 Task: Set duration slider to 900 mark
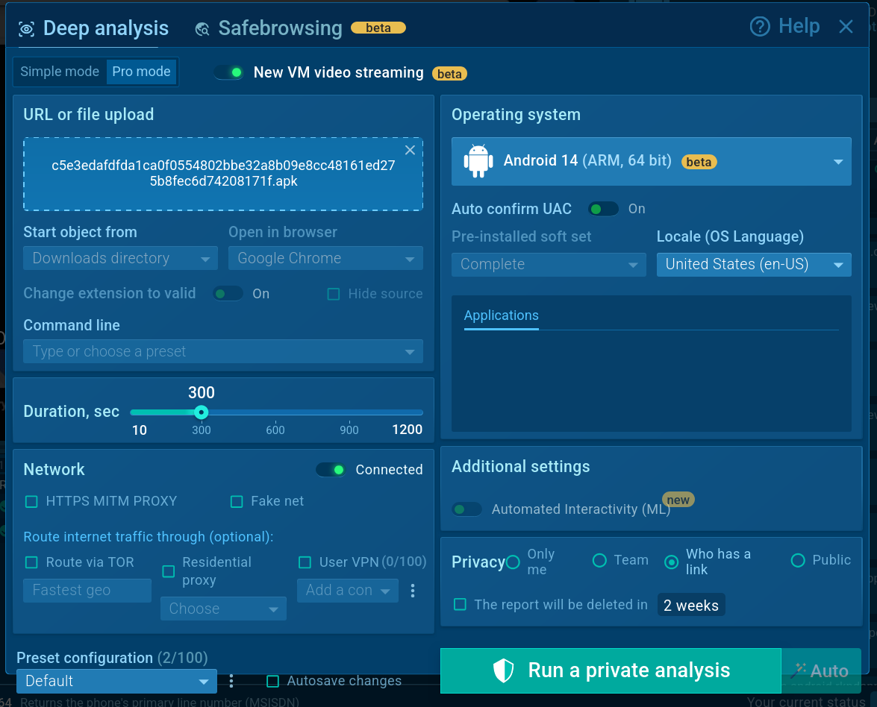pos(349,412)
